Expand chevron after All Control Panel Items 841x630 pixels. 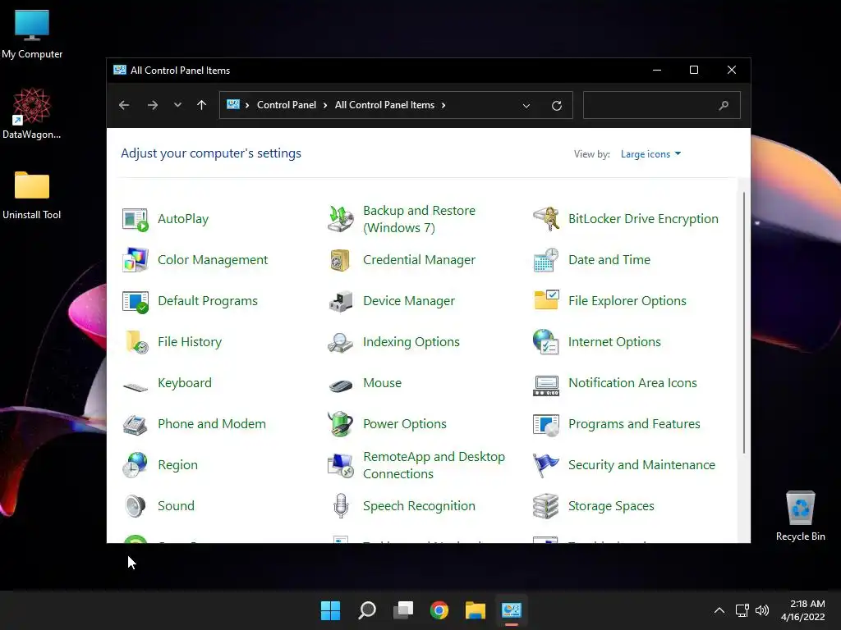tap(443, 106)
